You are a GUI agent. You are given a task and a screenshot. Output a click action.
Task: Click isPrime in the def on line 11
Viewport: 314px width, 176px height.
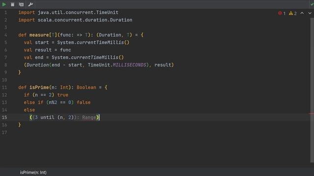(39, 88)
